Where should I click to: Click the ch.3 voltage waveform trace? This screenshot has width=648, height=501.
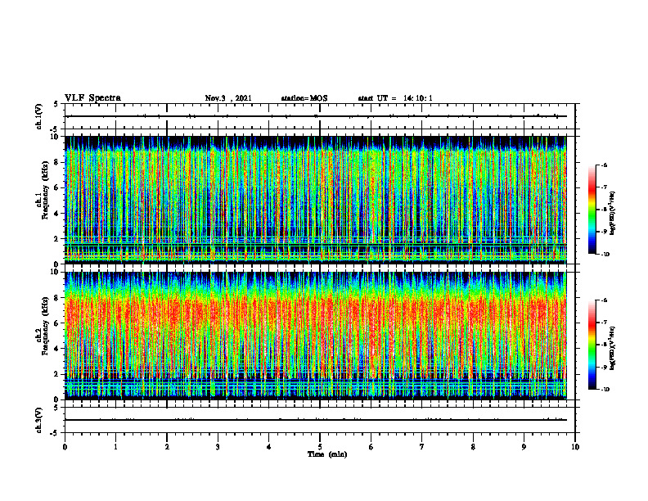(x=316, y=420)
